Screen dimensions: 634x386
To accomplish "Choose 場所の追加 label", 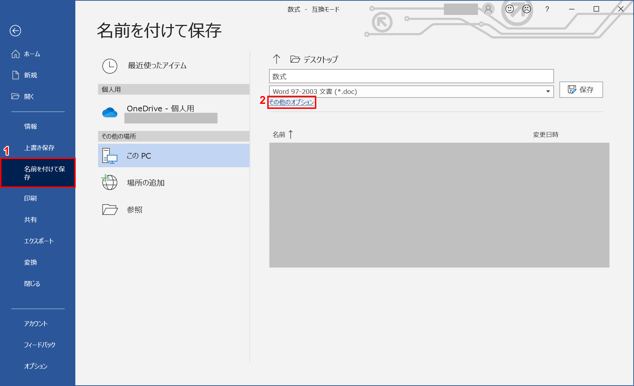I will [146, 183].
